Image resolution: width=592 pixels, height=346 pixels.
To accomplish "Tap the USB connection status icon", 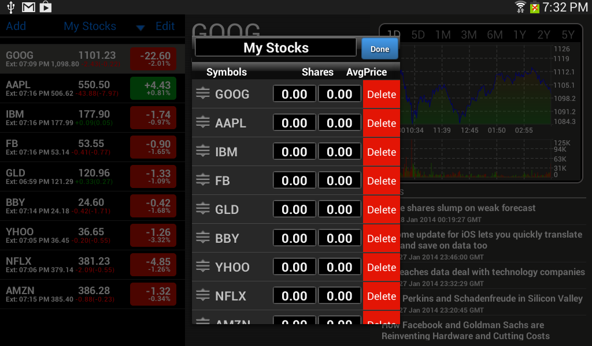I will coord(10,7).
